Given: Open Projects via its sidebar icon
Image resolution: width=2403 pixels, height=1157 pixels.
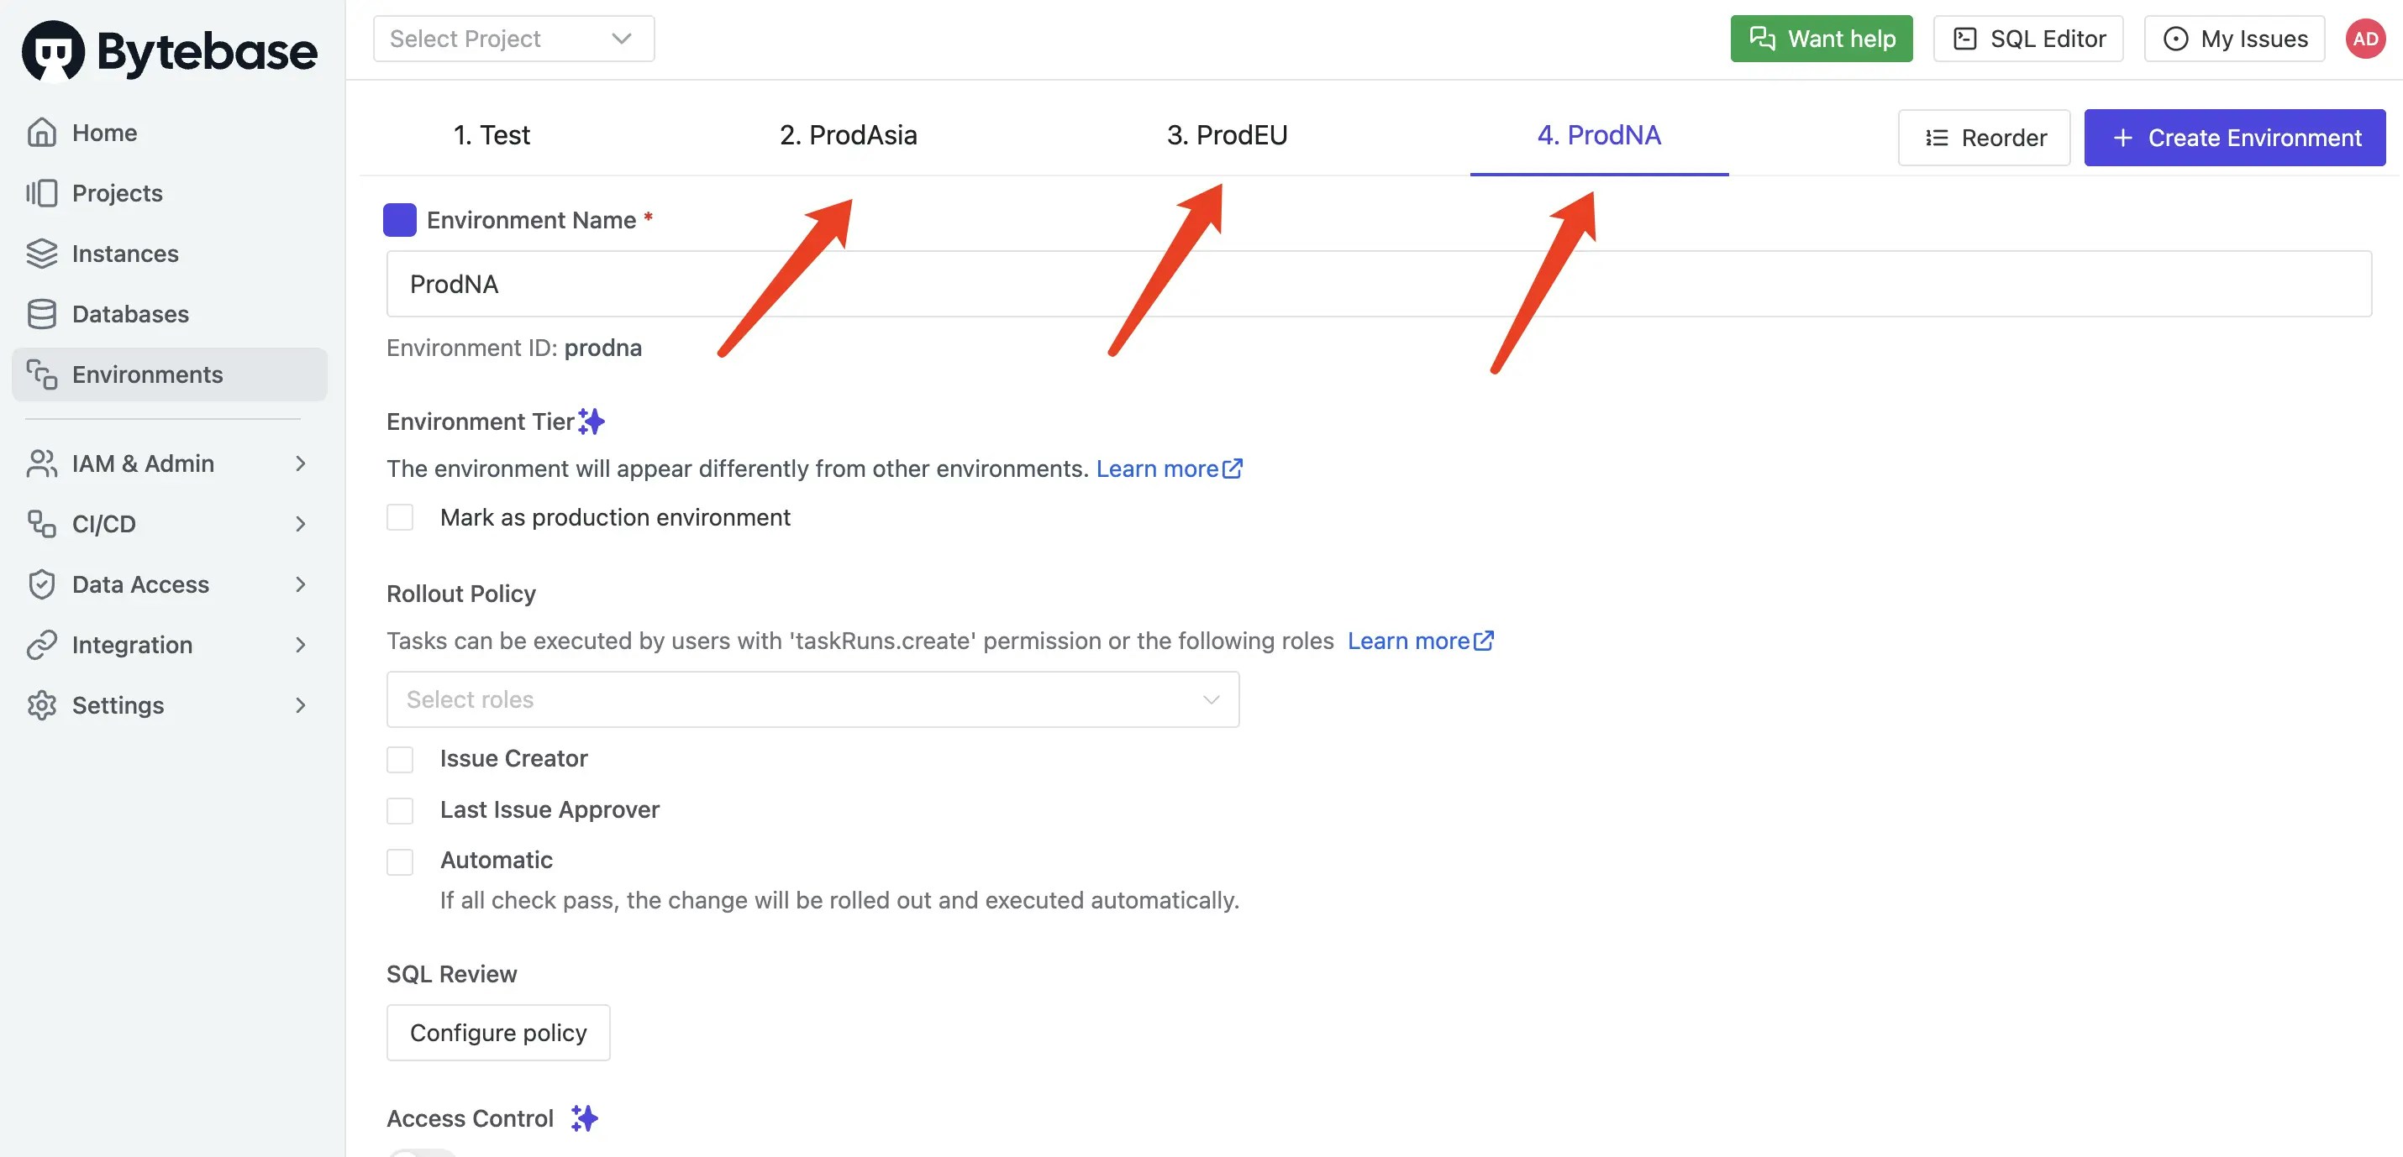Looking at the screenshot, I should click(x=41, y=193).
